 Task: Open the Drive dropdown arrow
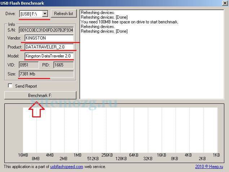(x=45, y=14)
